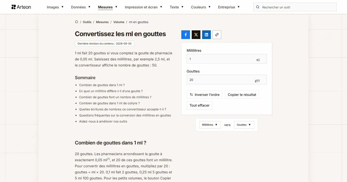Click Tout effacer button
This screenshot has height=182, width=347.
(200, 105)
